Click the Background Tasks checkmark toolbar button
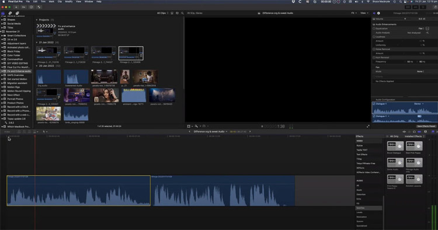Screen dimensions: 438x230 pos(32,7)
